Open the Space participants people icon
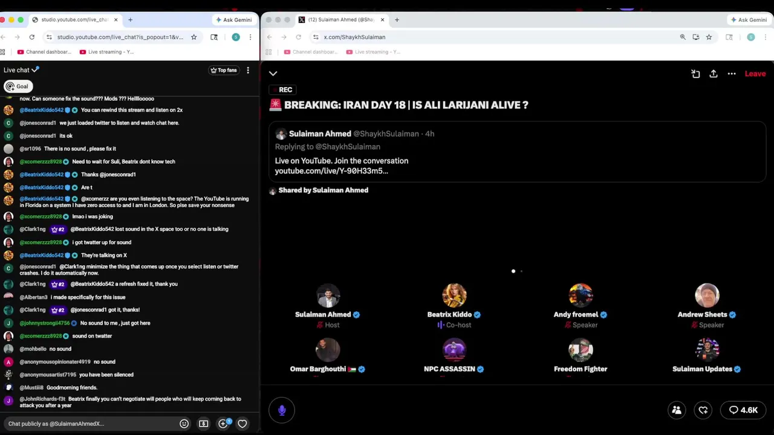The height and width of the screenshot is (435, 774). (677, 410)
